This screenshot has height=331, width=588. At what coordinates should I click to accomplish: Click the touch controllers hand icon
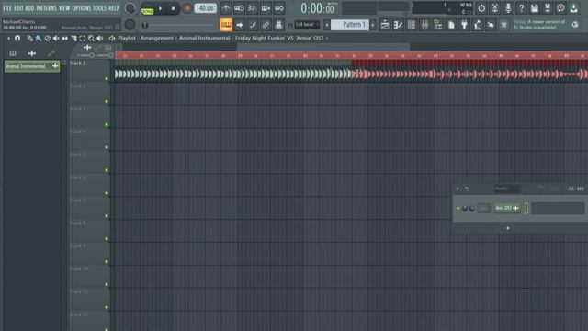(x=491, y=25)
